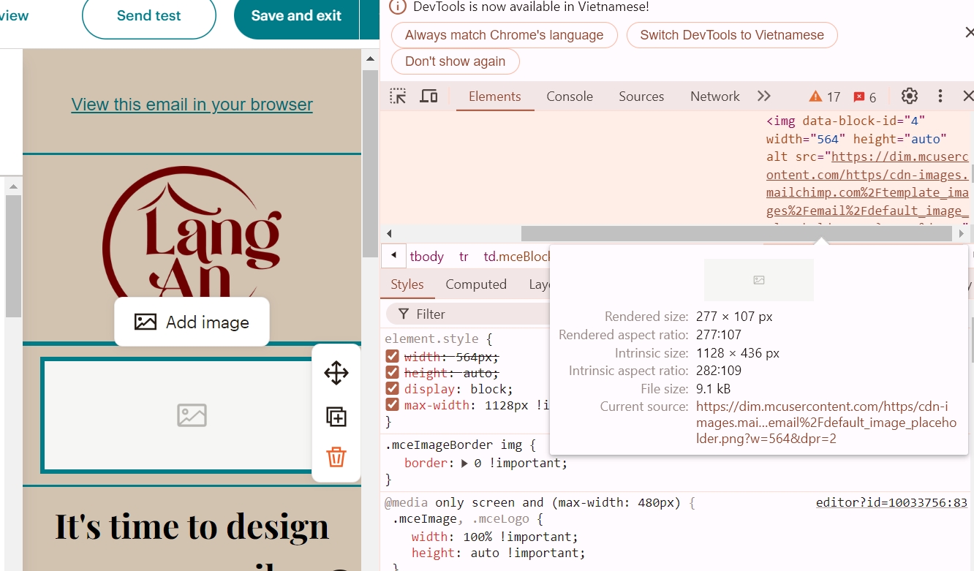974x571 pixels.
Task: Expand the border shorthand triangle
Action: [464, 463]
